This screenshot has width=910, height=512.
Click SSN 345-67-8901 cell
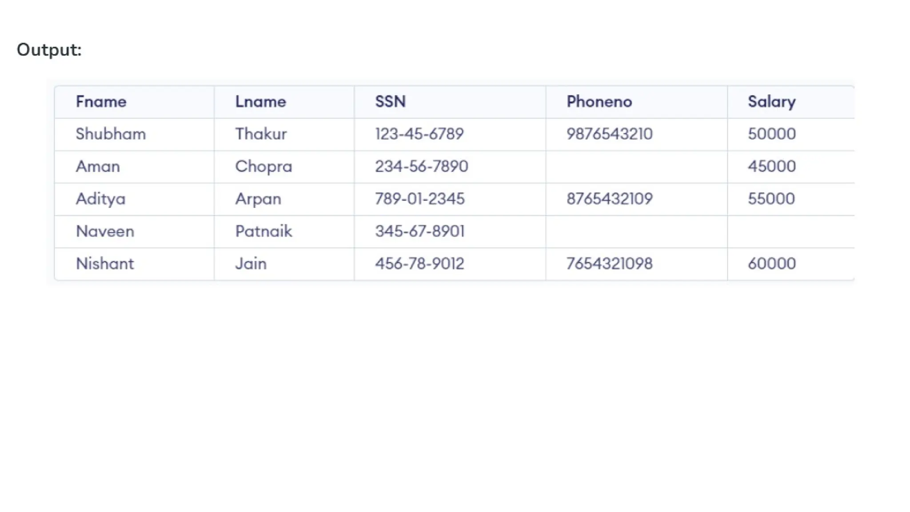419,231
